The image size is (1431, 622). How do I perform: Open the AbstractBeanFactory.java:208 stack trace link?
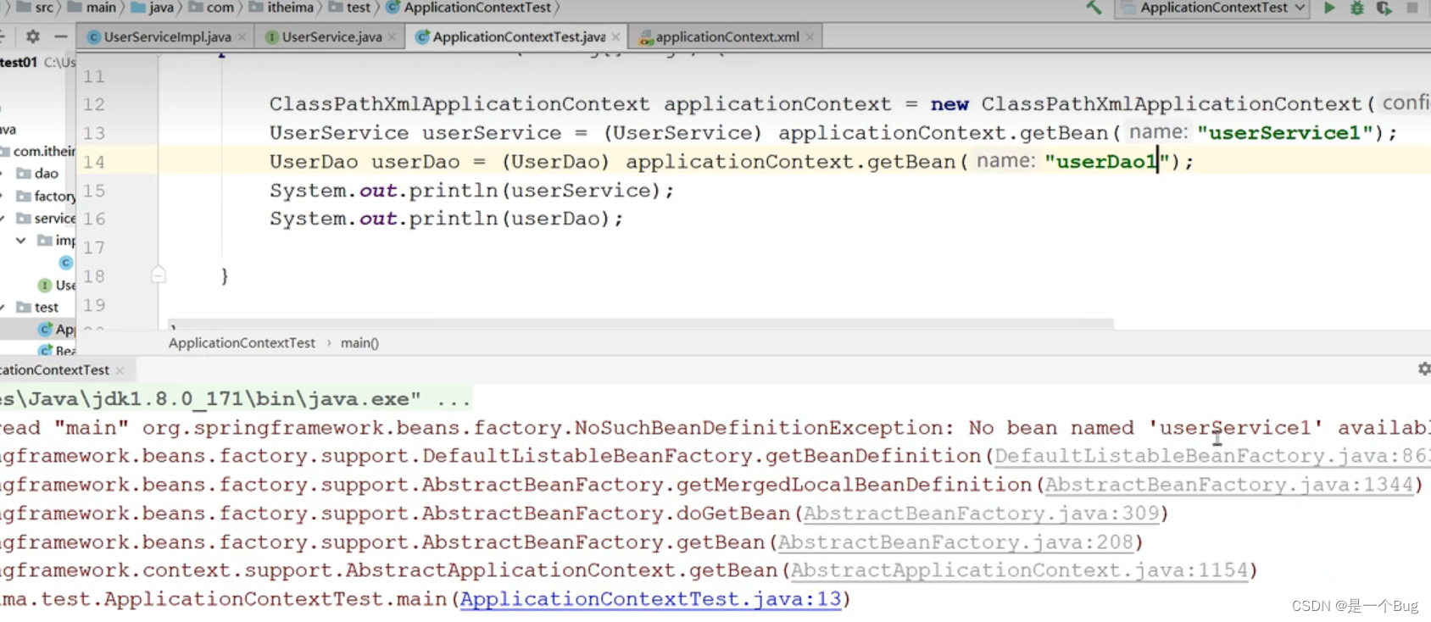coord(955,542)
